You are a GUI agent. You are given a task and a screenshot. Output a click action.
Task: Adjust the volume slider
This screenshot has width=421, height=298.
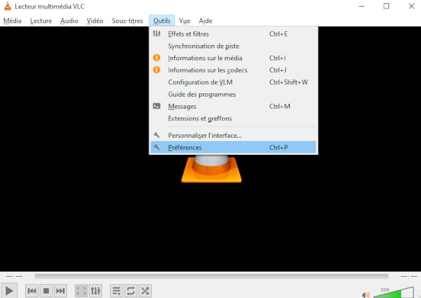pyautogui.click(x=394, y=293)
